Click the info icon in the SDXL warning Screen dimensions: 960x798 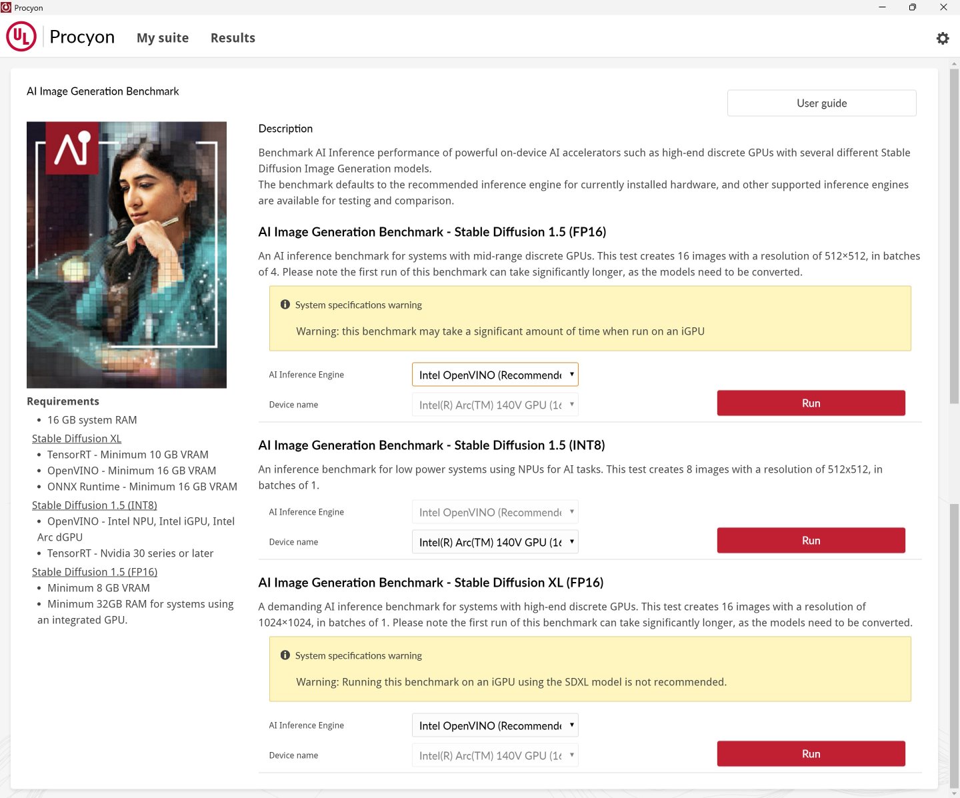285,655
